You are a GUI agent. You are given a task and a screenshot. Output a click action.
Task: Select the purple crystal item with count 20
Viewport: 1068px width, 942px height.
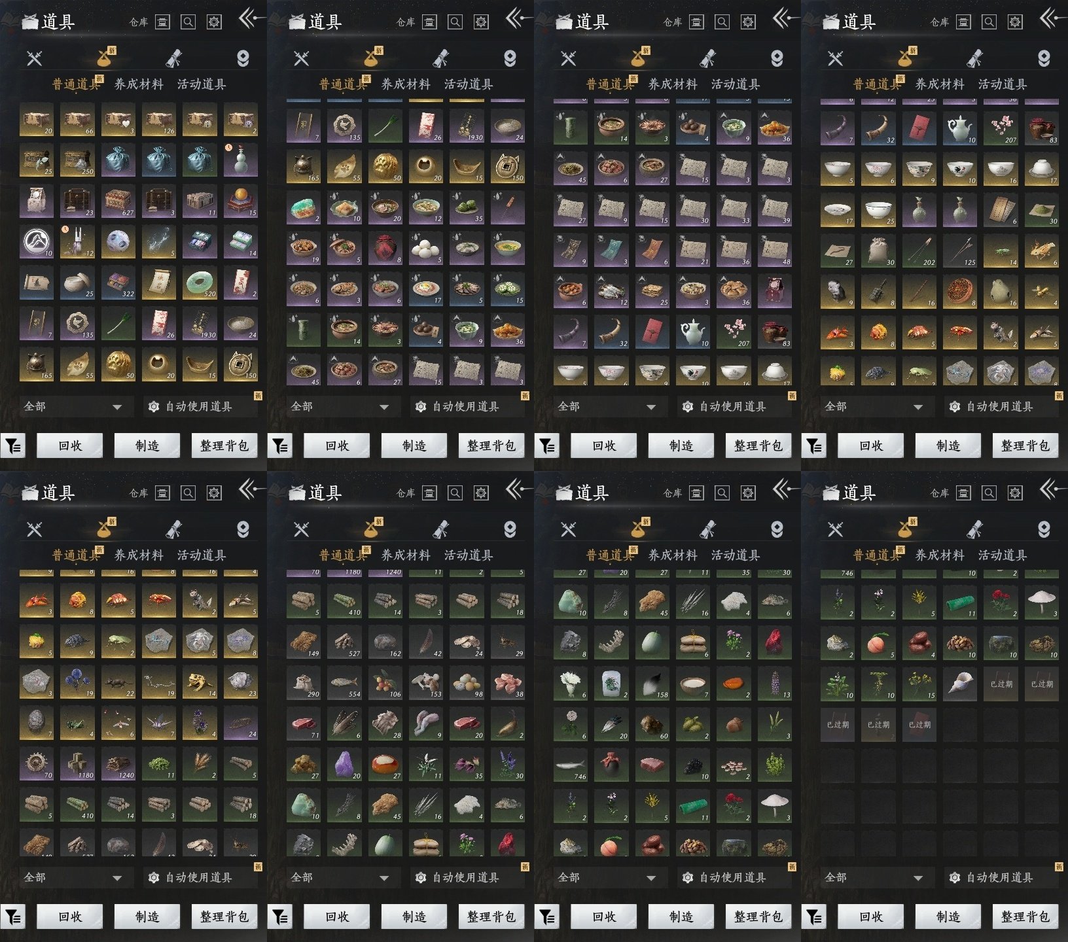click(x=345, y=764)
